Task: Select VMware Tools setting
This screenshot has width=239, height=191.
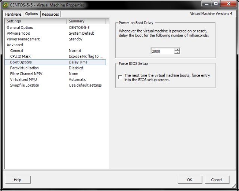Action: click(x=18, y=33)
